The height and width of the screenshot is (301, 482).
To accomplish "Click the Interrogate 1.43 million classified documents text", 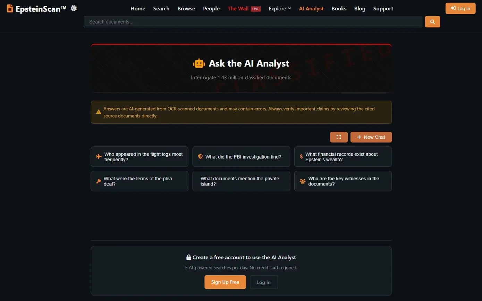I will pos(241,77).
